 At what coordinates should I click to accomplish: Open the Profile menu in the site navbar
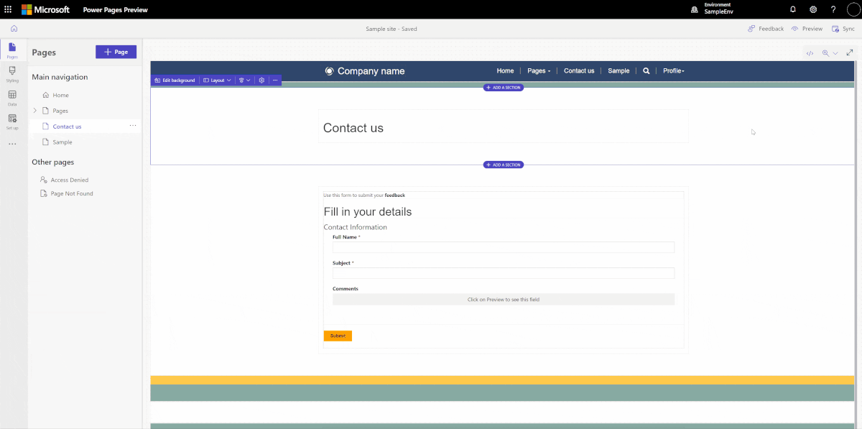click(673, 70)
